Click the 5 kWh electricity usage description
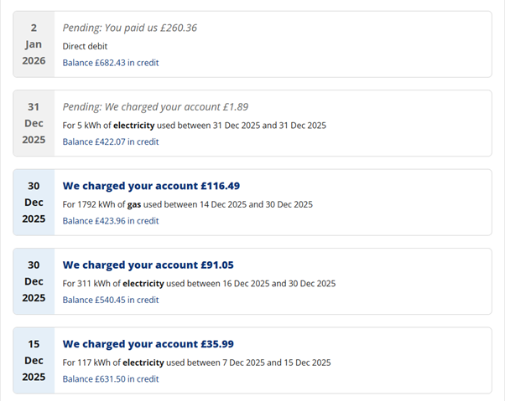This screenshot has width=505, height=401. 194,125
